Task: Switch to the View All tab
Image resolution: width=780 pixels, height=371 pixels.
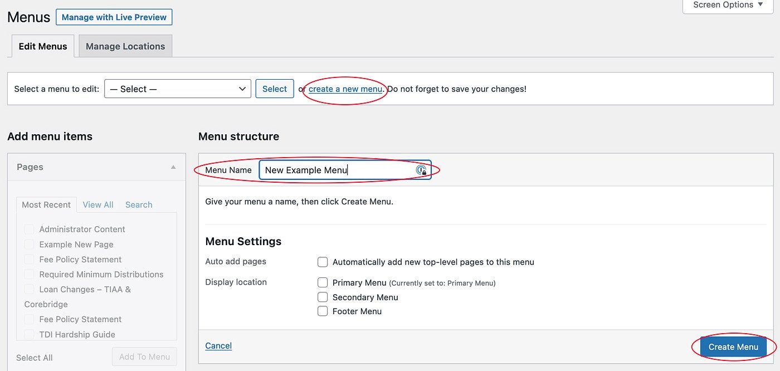Action: pos(97,204)
